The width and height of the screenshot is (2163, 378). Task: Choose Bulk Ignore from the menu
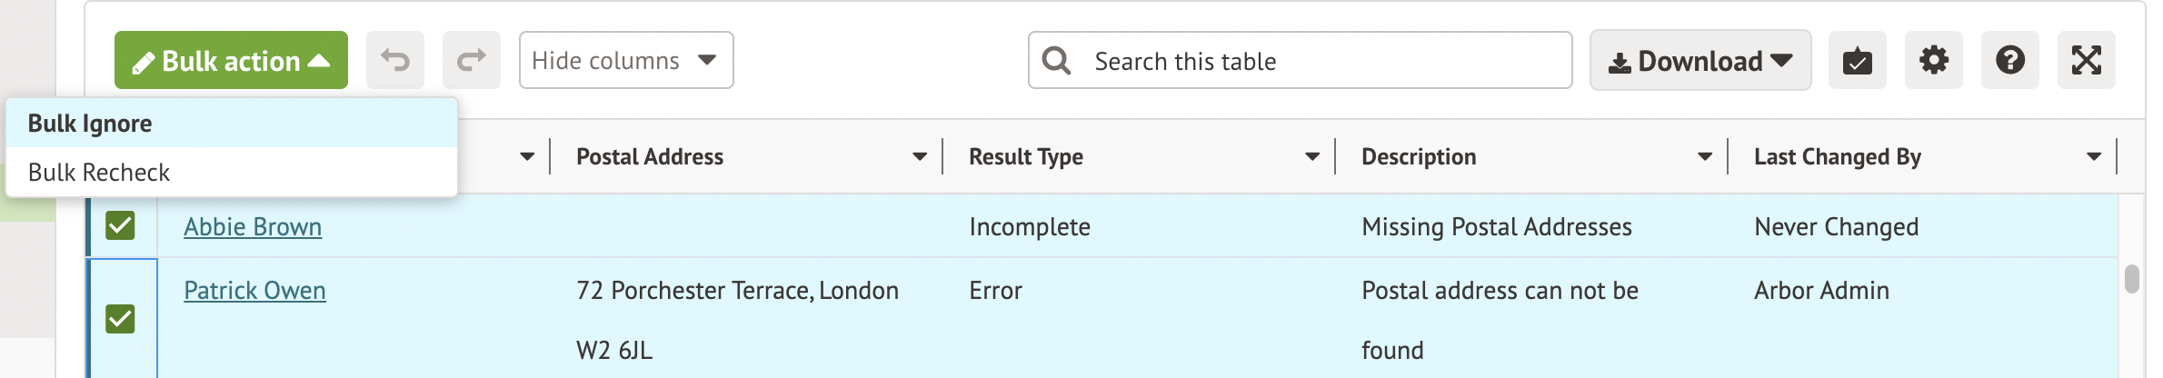tap(90, 124)
